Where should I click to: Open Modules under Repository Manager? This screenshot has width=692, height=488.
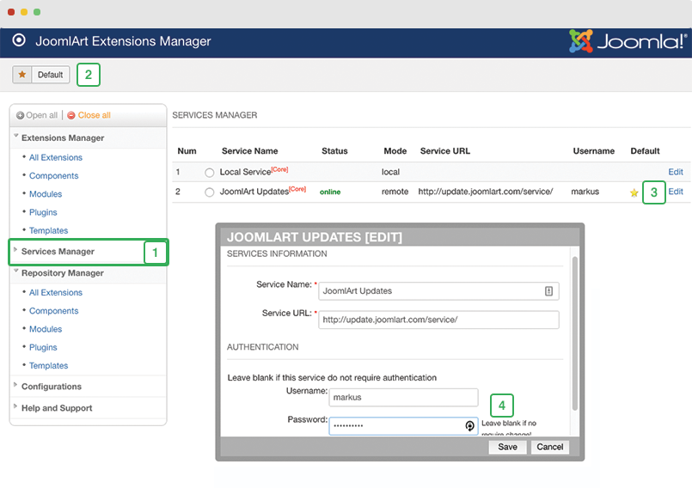coord(46,329)
